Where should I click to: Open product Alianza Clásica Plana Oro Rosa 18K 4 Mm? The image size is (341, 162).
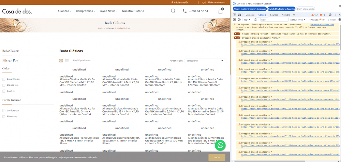79,140
